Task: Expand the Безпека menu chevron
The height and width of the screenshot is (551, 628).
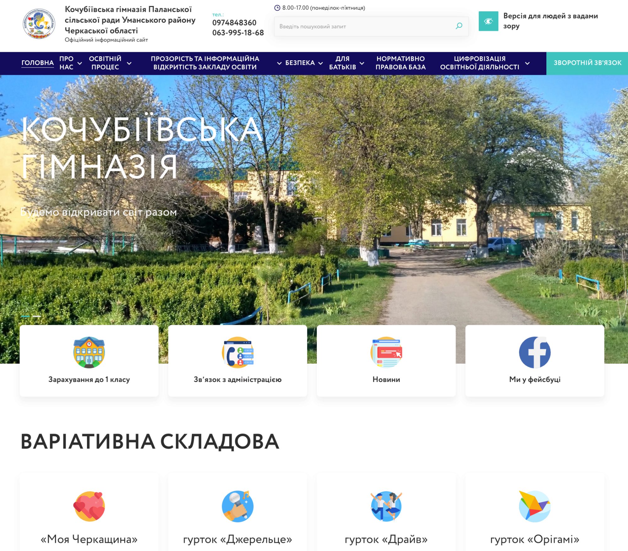Action: pos(321,63)
